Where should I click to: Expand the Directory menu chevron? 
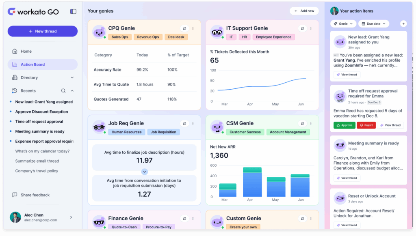[72, 78]
